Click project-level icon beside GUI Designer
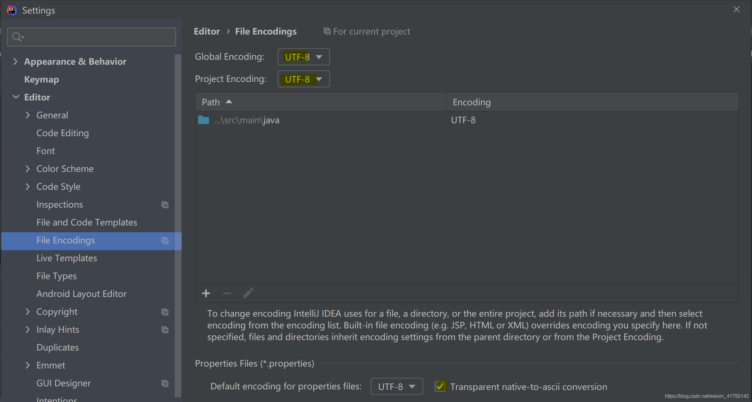 (x=165, y=383)
